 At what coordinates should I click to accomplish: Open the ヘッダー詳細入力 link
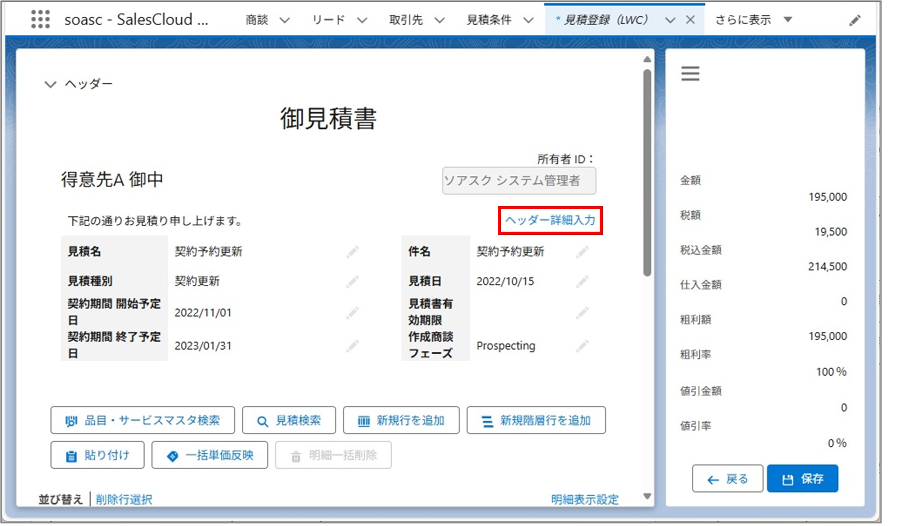(x=551, y=220)
